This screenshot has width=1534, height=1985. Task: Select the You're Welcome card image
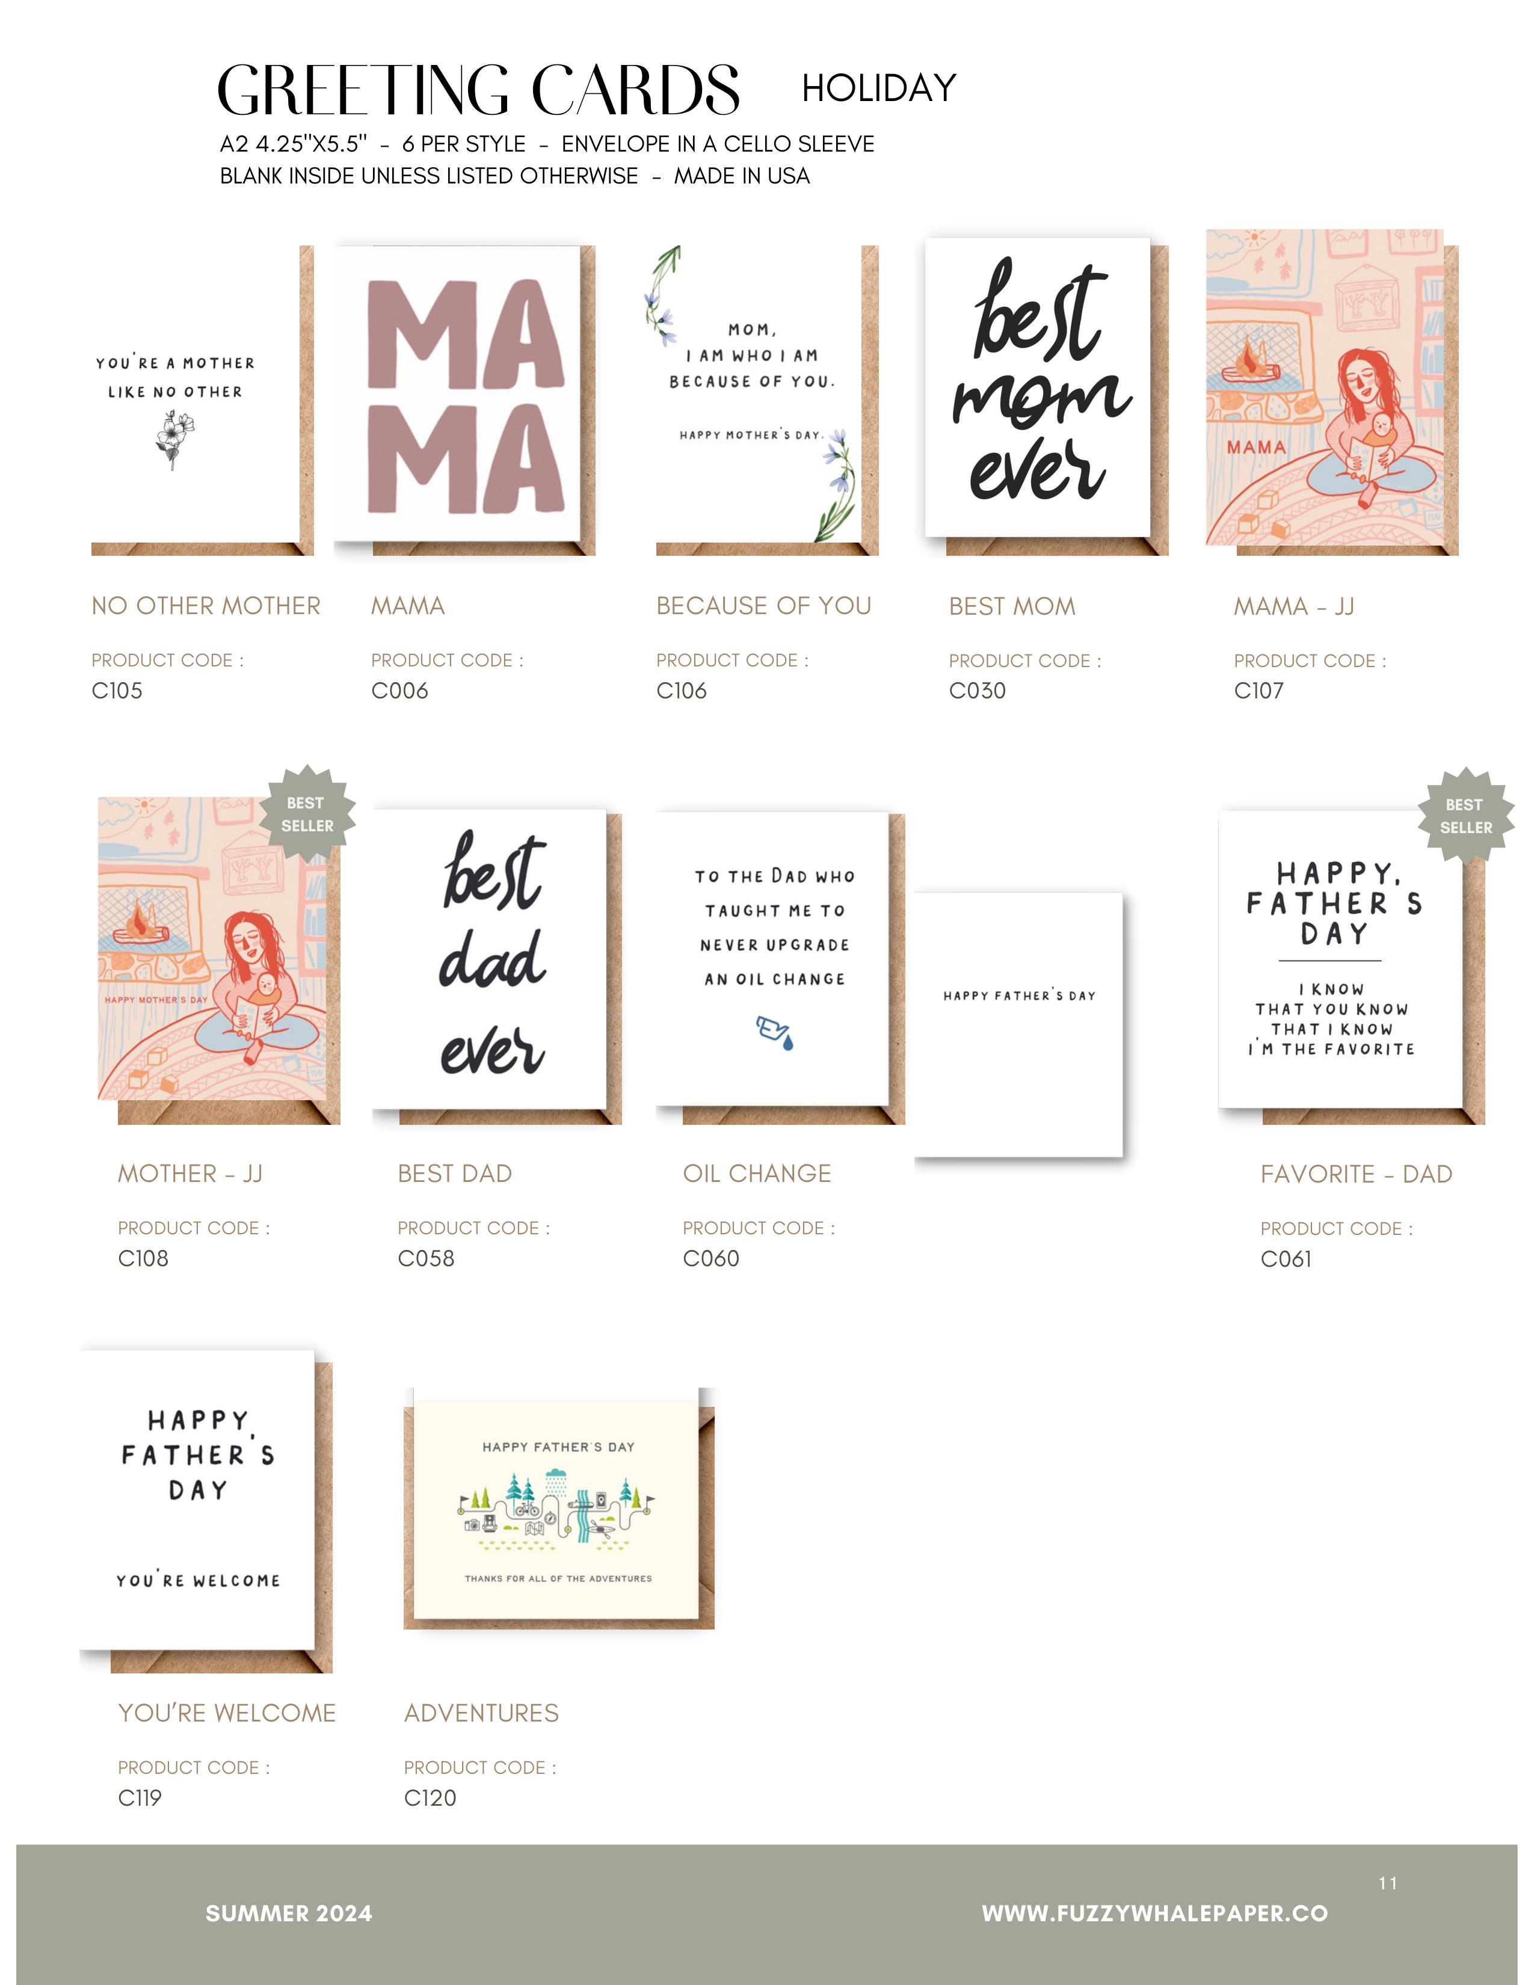(206, 1510)
